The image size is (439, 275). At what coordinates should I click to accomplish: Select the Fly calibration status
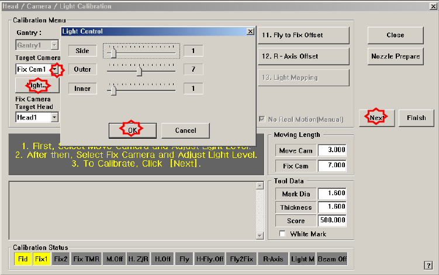coord(184,259)
